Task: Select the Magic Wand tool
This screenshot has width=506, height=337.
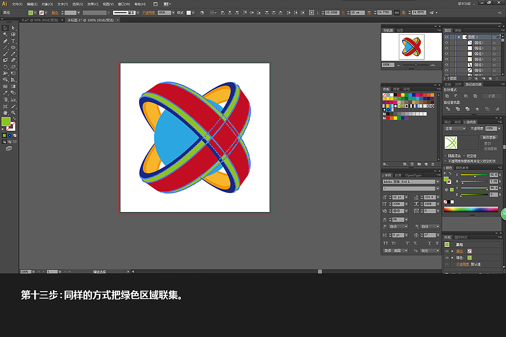Action: [x=5, y=34]
